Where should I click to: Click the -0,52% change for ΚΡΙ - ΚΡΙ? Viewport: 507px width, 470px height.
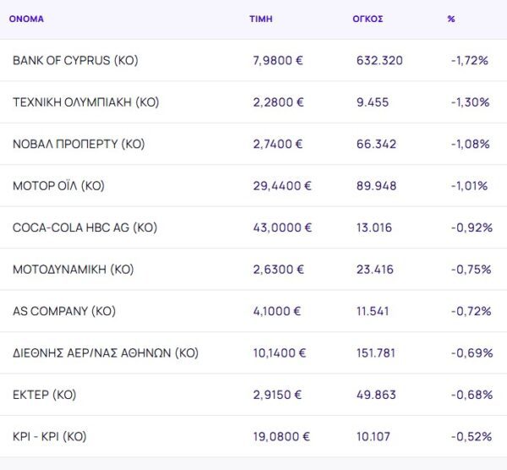471,437
